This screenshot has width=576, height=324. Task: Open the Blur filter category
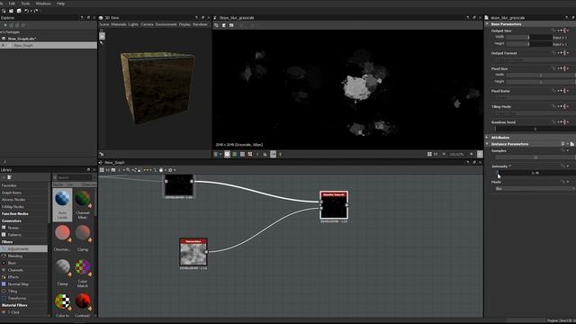pyautogui.click(x=12, y=263)
